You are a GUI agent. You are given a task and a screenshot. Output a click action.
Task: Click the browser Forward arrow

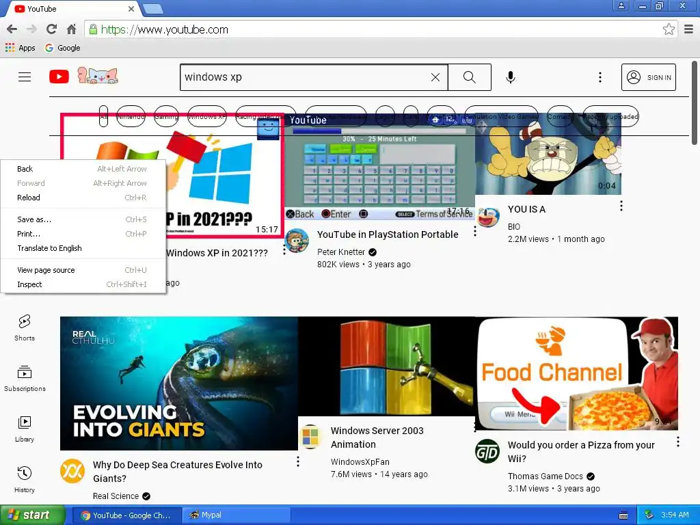pyautogui.click(x=31, y=29)
